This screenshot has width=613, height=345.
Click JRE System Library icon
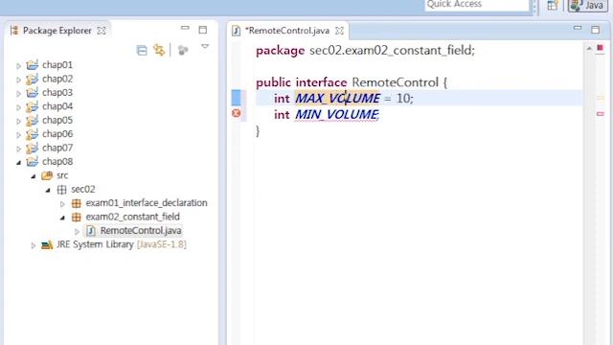(x=47, y=245)
